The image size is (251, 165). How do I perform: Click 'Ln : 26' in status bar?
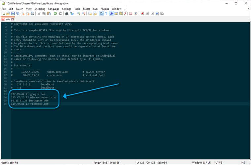click(x=140, y=163)
